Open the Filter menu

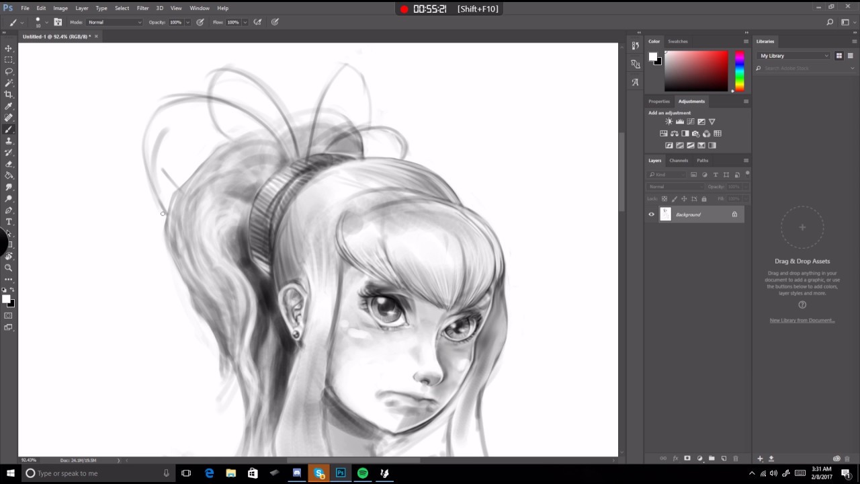[143, 8]
